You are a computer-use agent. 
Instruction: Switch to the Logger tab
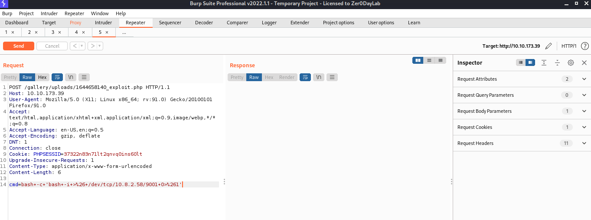coord(269,23)
